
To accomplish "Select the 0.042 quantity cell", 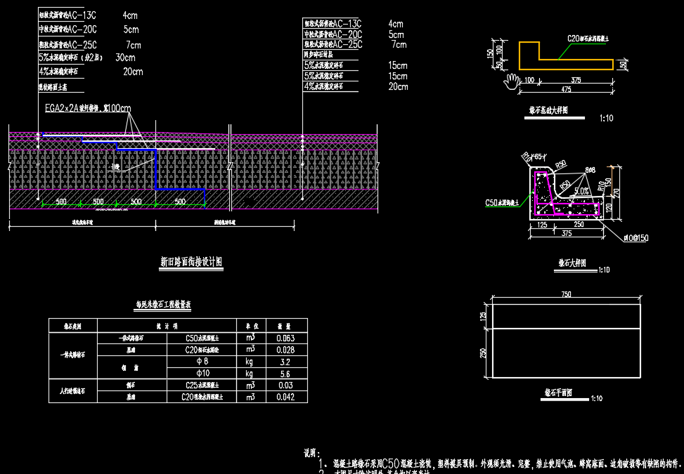I will pos(285,397).
